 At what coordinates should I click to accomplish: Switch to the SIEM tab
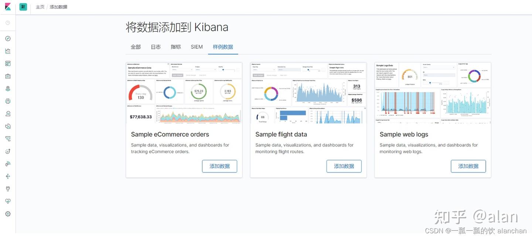pyautogui.click(x=196, y=47)
